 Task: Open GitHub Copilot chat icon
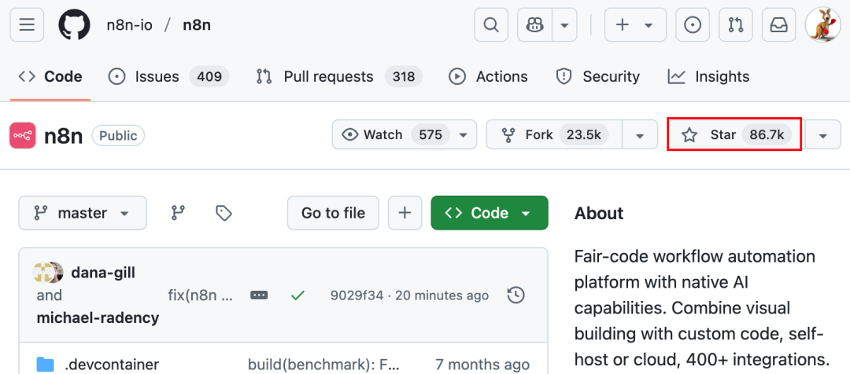(535, 25)
